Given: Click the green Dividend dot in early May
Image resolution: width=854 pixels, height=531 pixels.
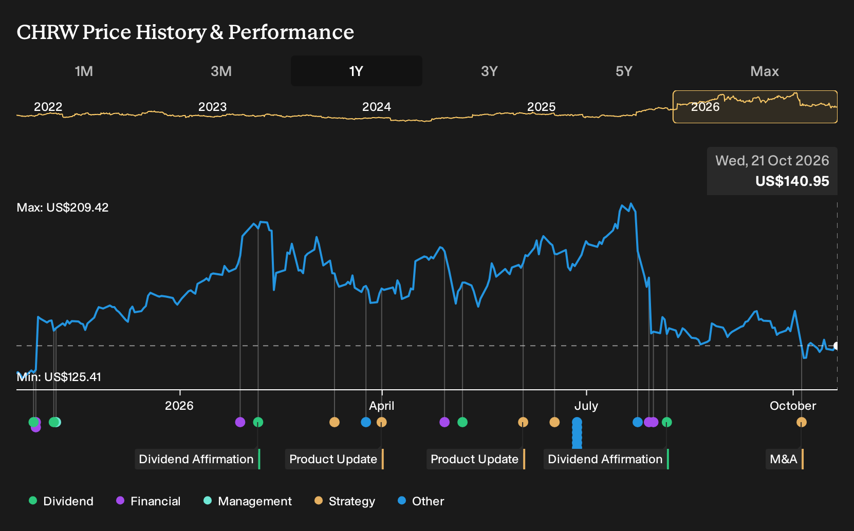Looking at the screenshot, I should (462, 422).
